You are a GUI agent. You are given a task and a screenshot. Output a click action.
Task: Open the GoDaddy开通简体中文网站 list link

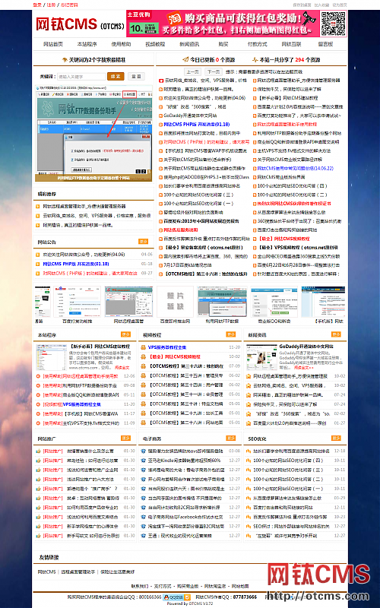tap(190, 116)
